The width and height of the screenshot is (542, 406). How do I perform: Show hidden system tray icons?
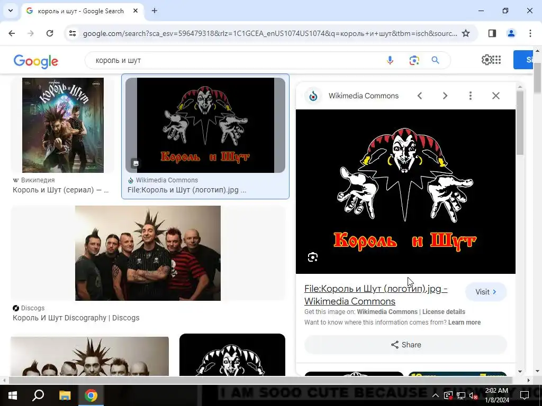tap(436, 395)
